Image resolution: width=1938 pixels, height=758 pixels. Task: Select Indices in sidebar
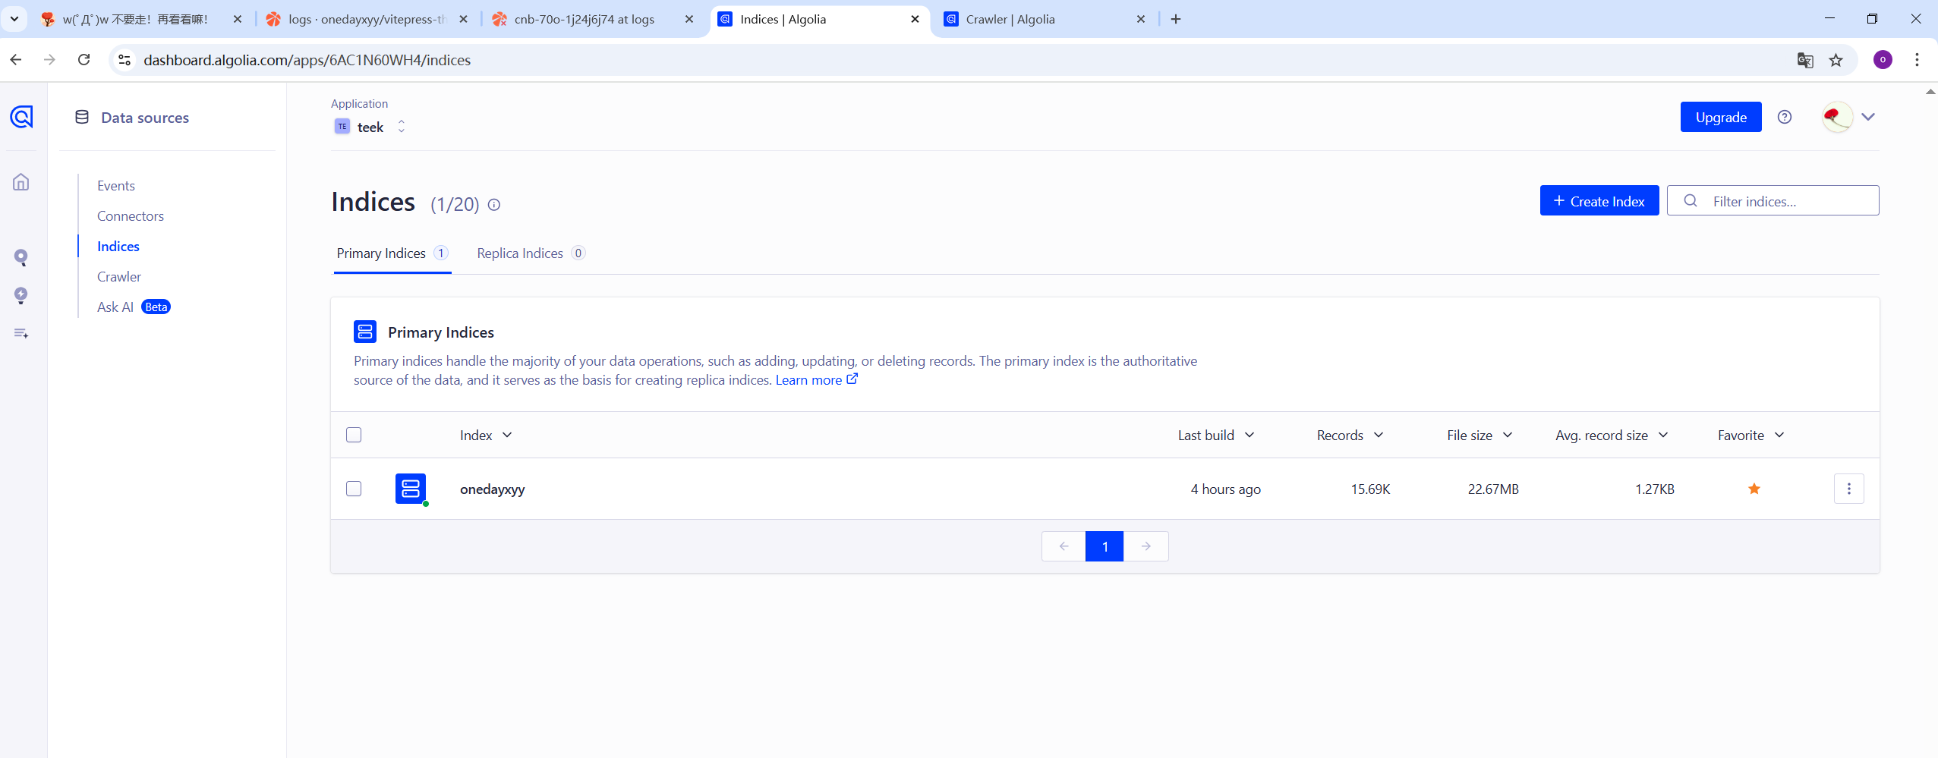coord(118,247)
